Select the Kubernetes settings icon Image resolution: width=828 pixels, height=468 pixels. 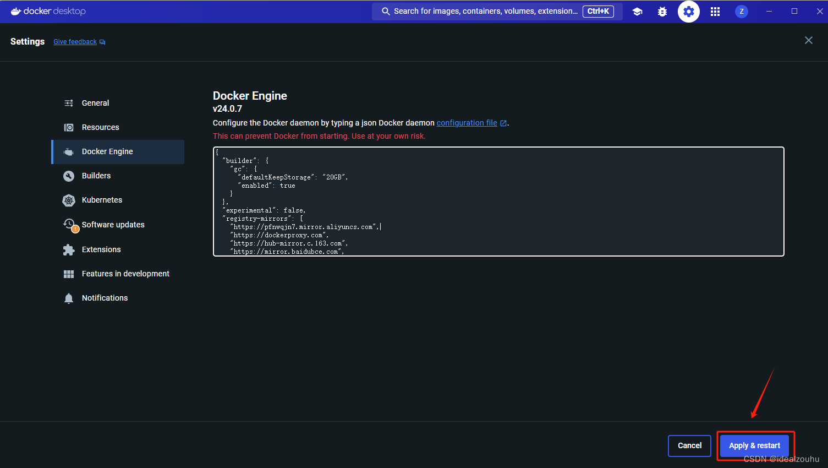(69, 200)
